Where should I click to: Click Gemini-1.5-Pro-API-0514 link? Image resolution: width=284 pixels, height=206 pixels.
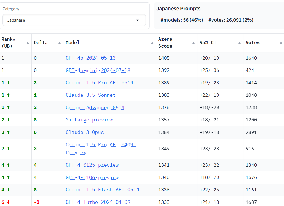click(x=99, y=83)
